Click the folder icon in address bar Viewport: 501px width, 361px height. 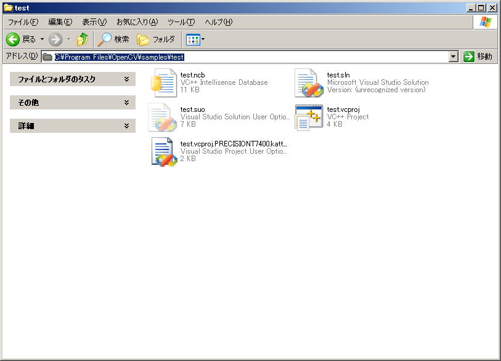(47, 57)
